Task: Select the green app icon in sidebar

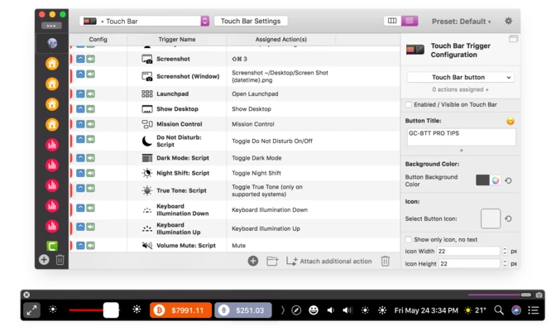Action: click(52, 246)
